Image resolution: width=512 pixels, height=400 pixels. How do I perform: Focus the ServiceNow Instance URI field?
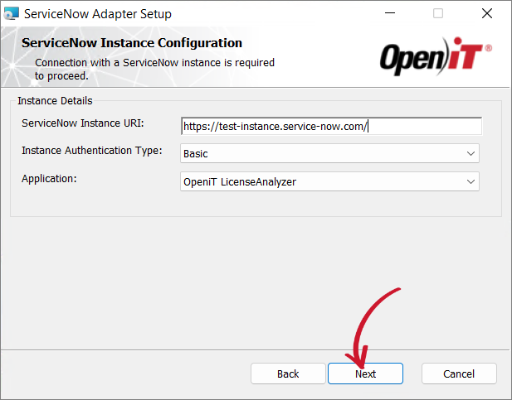tap(331, 126)
